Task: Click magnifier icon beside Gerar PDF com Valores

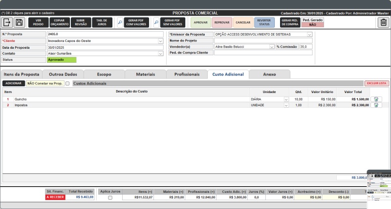Action: 120,22
